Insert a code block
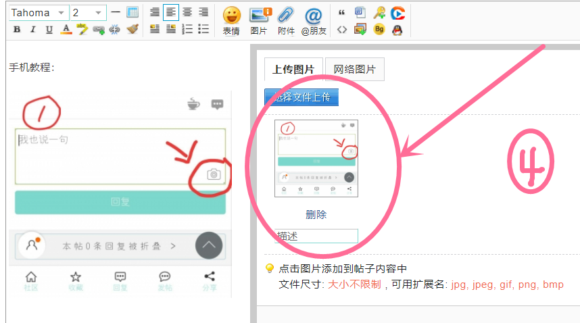 [x=342, y=30]
